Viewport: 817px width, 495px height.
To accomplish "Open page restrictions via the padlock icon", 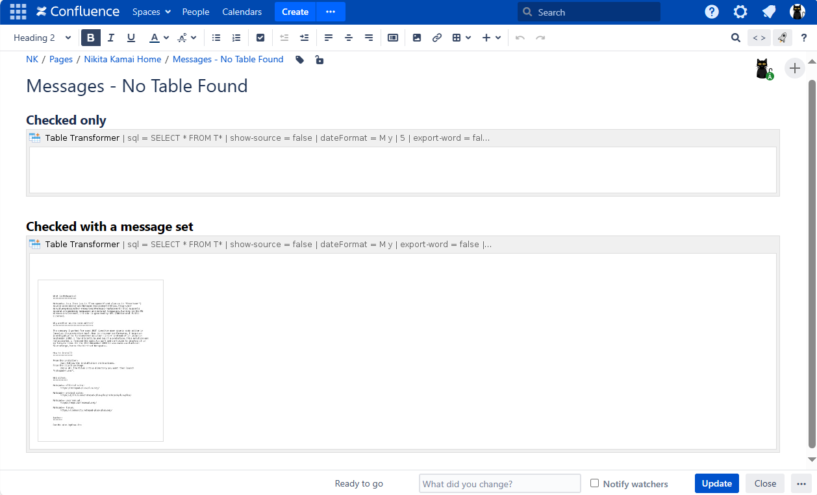I will click(319, 60).
